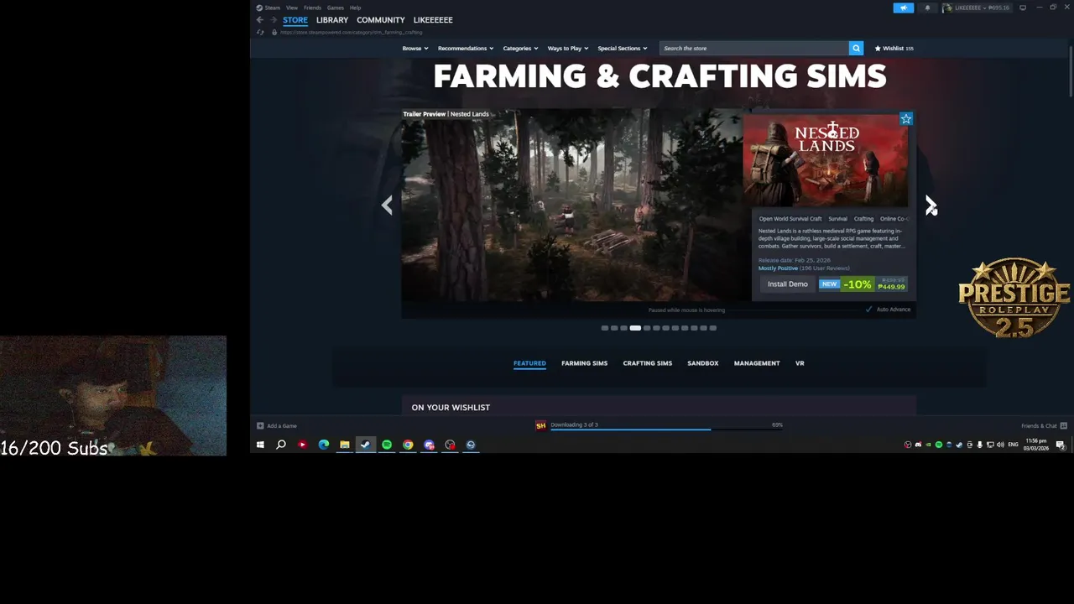Switch to Steam taskbar icon
The width and height of the screenshot is (1074, 604).
tap(365, 445)
